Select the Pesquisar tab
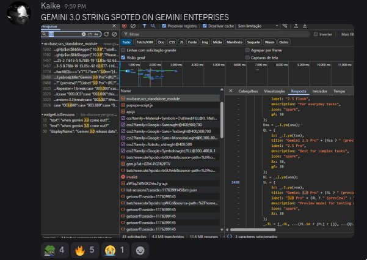This screenshot has height=260, width=367. point(50,26)
